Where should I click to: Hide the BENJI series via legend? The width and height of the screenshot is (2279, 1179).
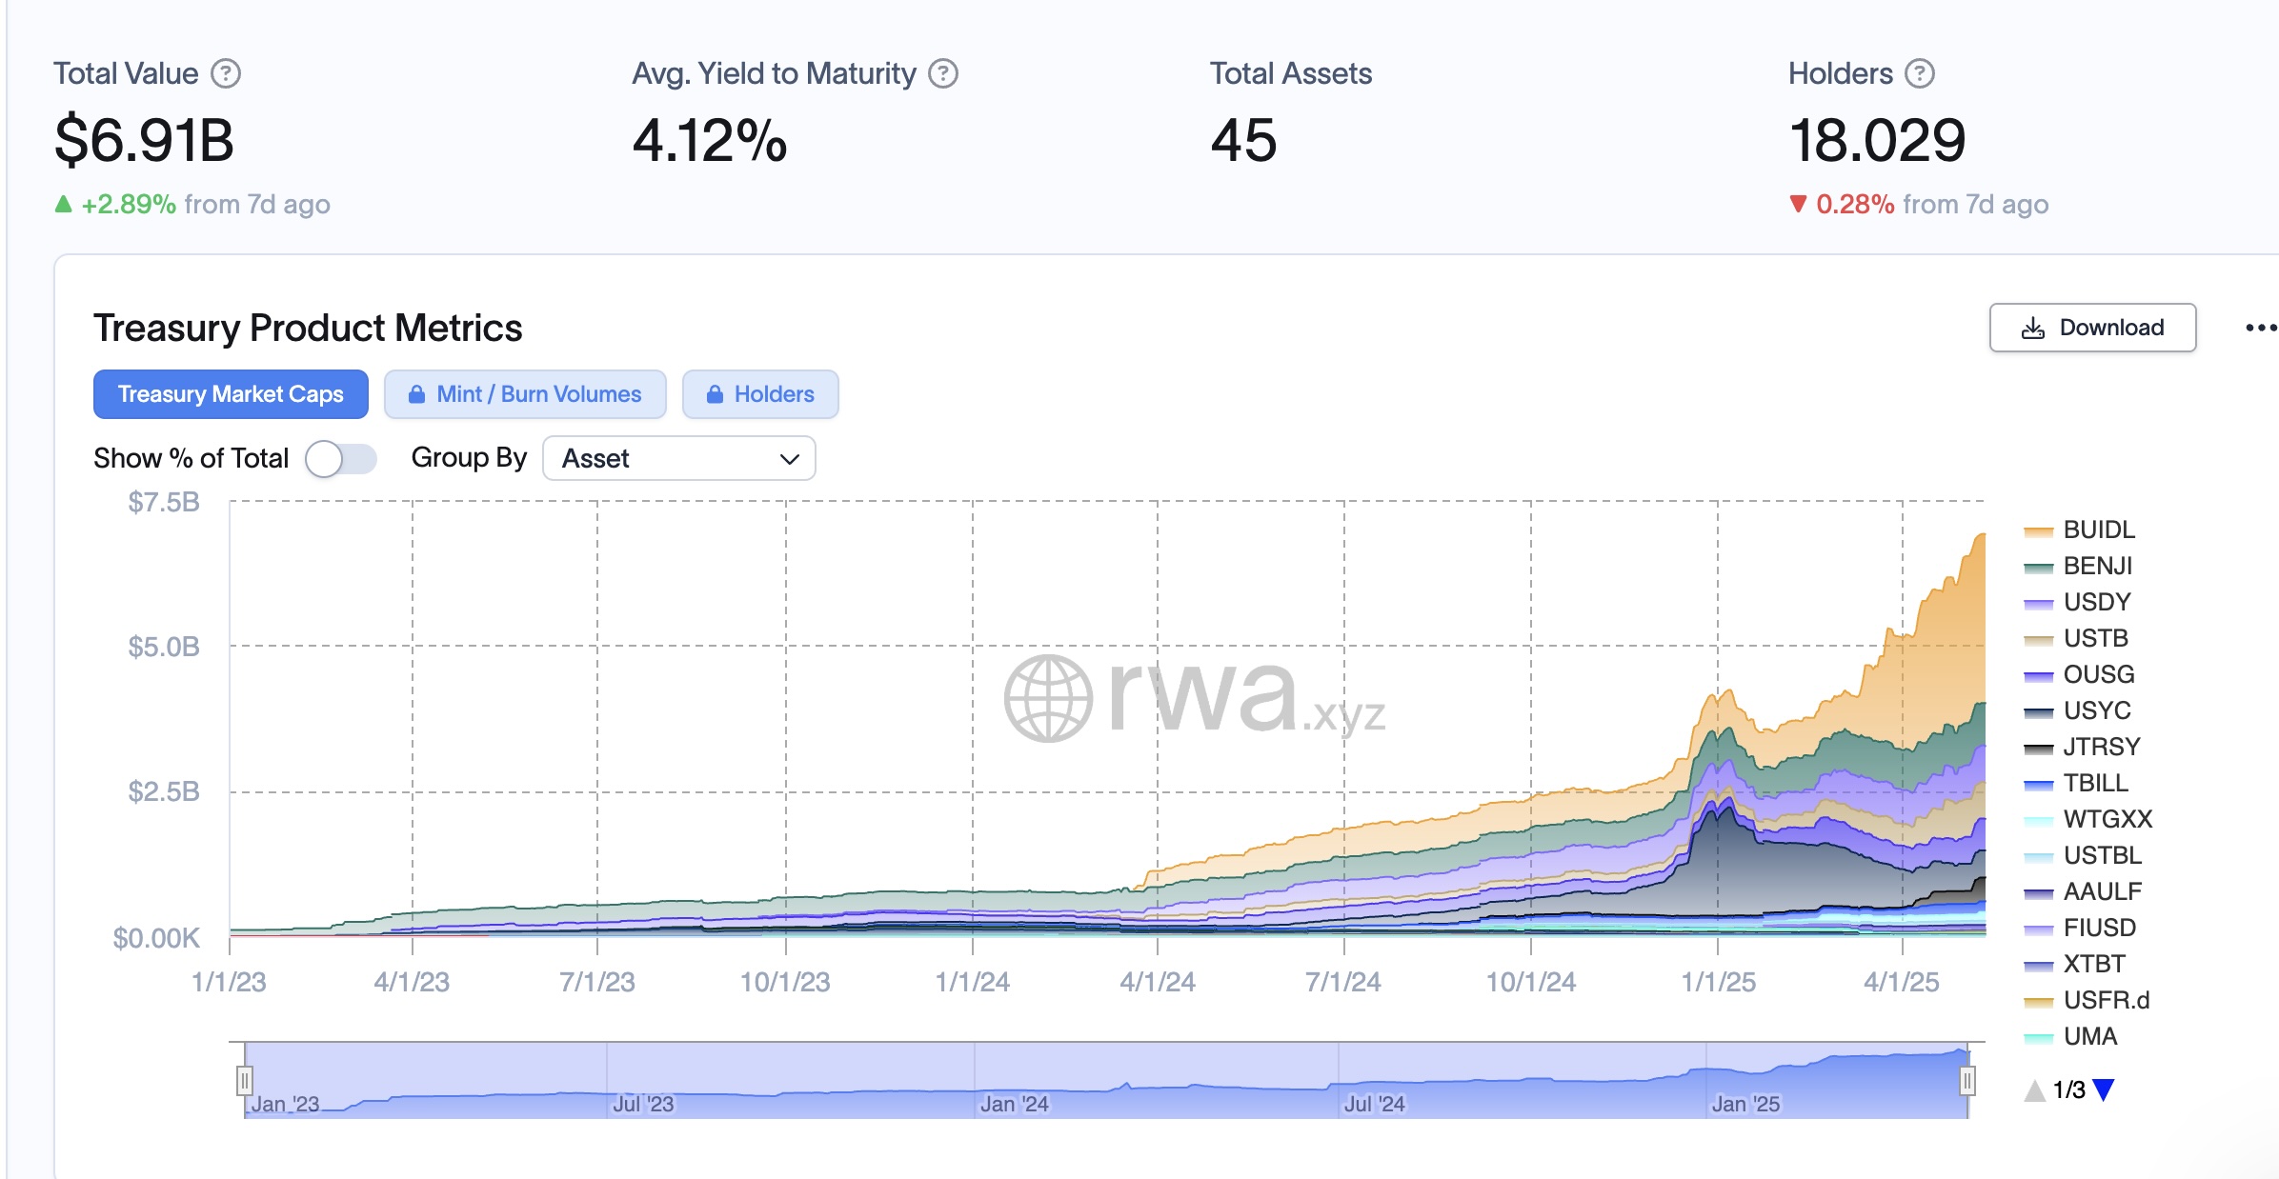(x=2096, y=566)
